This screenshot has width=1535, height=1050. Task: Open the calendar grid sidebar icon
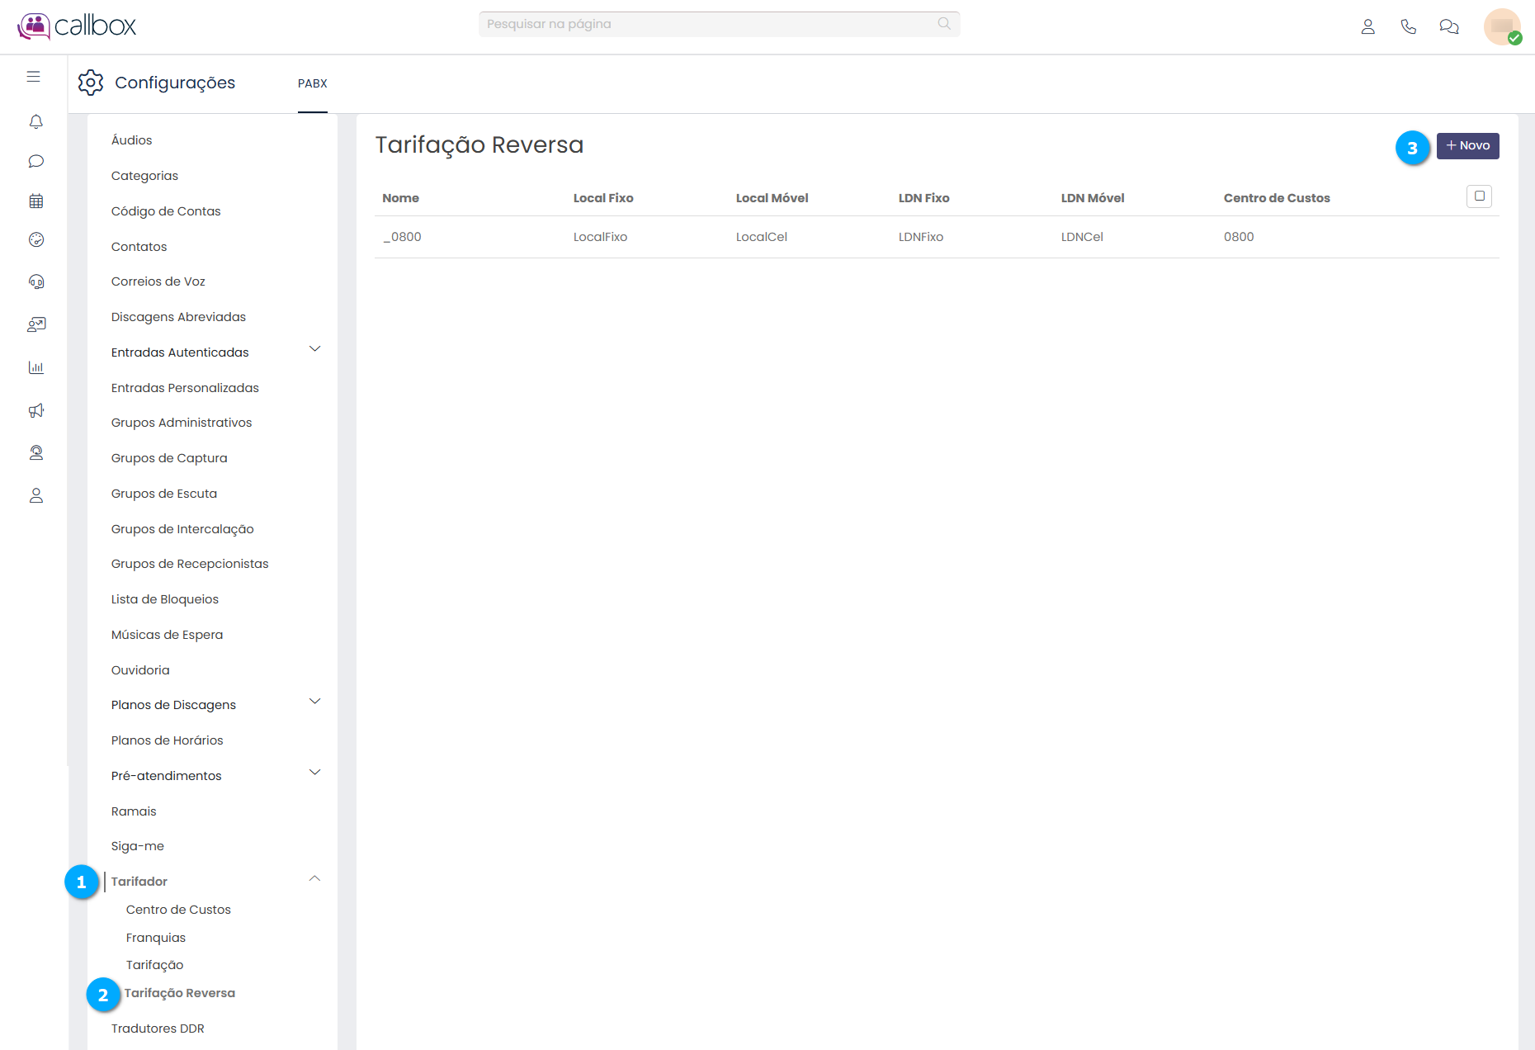[35, 201]
